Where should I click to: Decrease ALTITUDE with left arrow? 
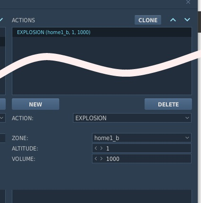tap(96, 148)
